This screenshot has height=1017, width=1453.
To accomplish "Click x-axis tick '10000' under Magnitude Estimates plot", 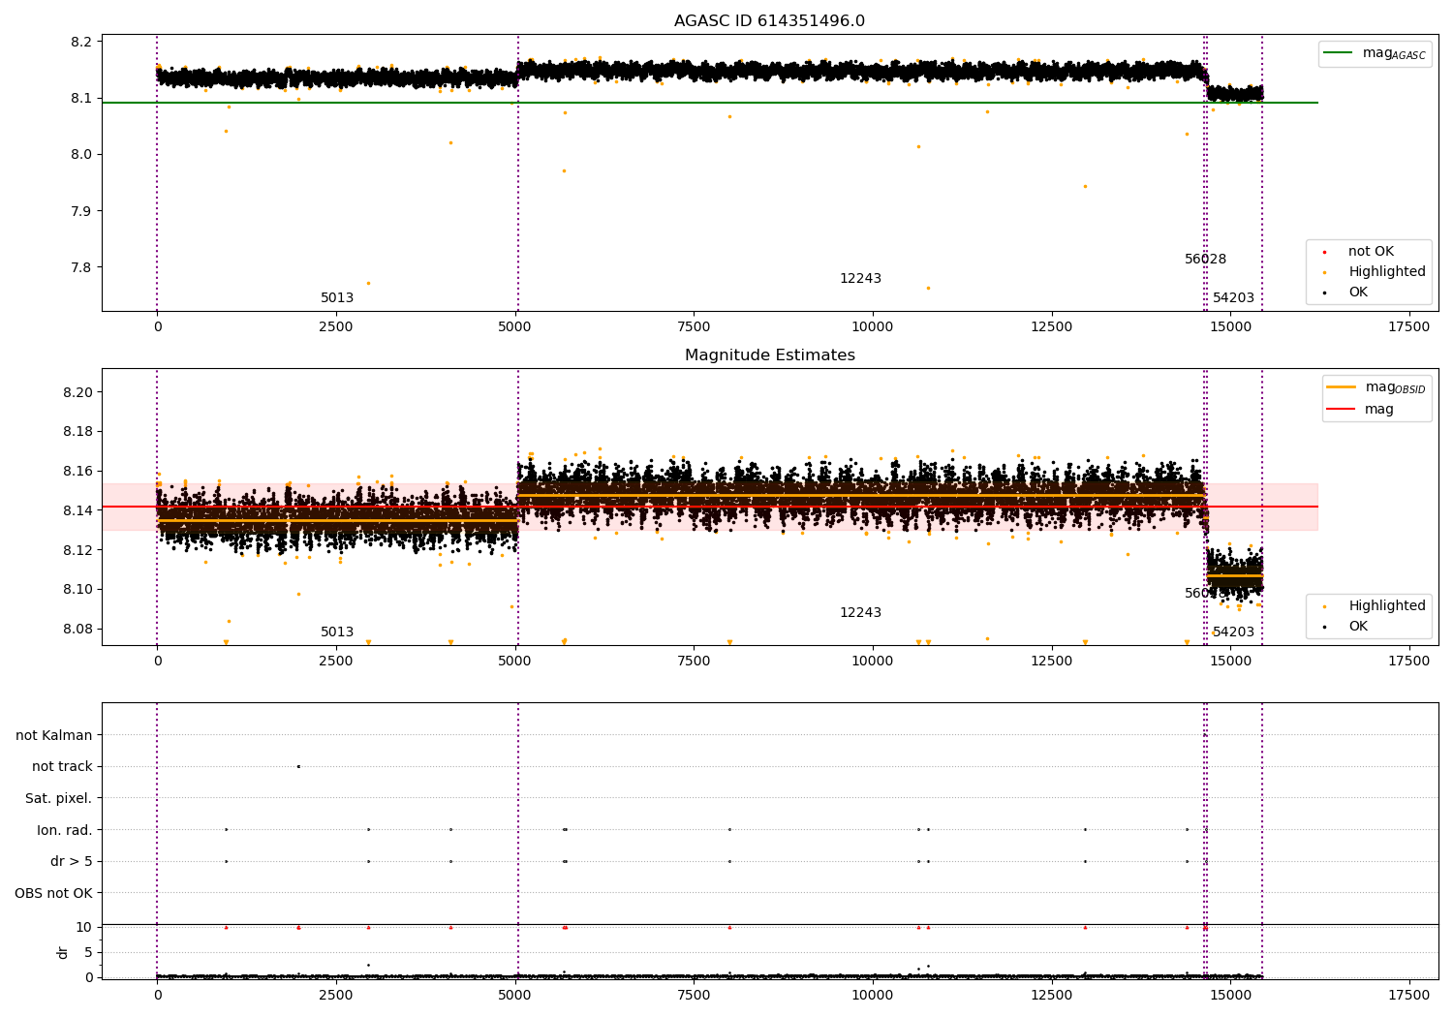I will click(x=873, y=662).
